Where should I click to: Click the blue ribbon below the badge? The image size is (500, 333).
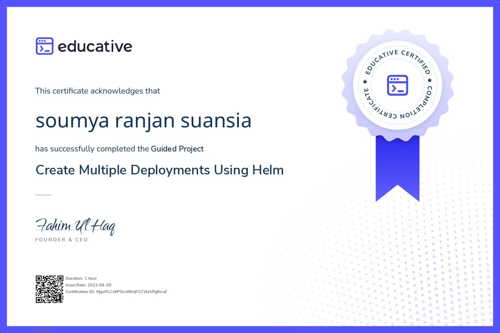coord(397,168)
